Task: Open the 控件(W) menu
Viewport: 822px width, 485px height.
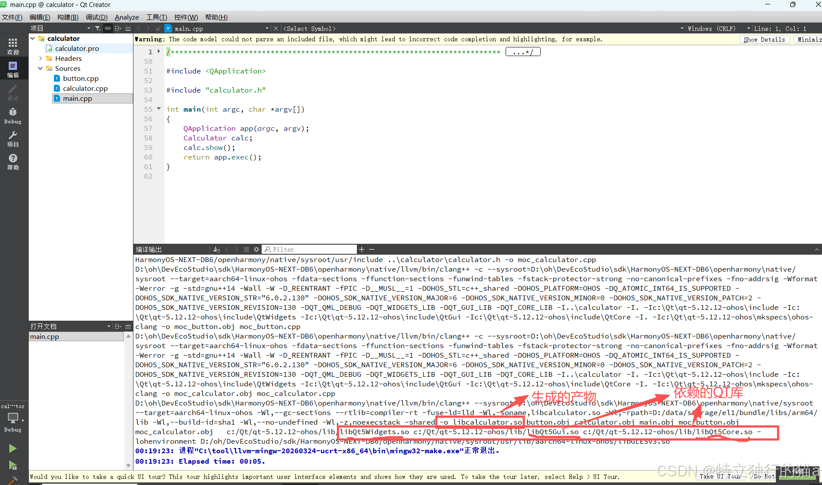Action: point(186,17)
